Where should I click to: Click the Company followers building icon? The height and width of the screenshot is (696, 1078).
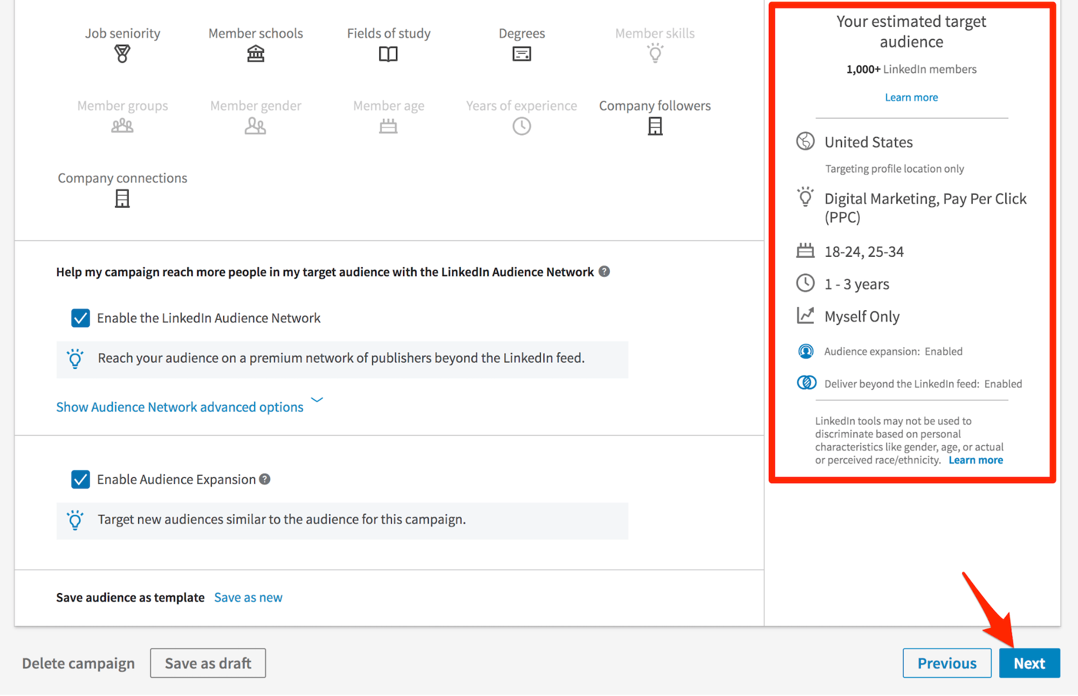point(655,126)
